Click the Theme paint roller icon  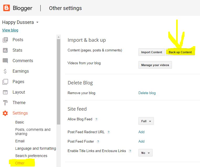pos(5,103)
